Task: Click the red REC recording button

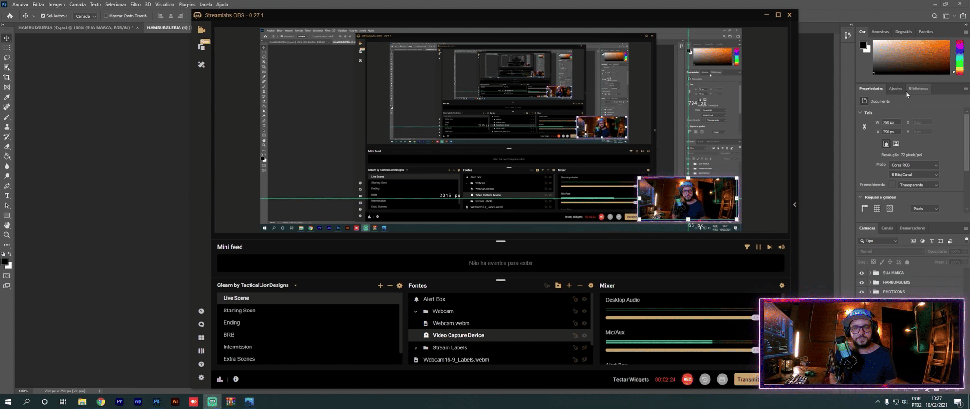Action: tap(687, 379)
